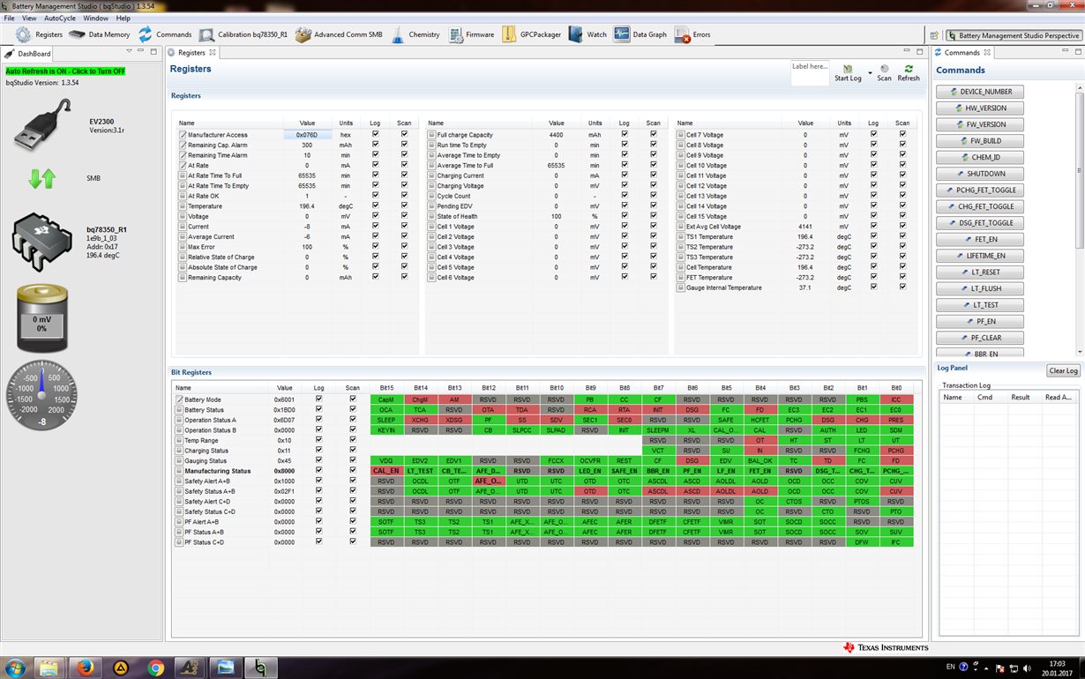This screenshot has height=679, width=1085.
Task: Open the Window menu
Action: point(95,18)
